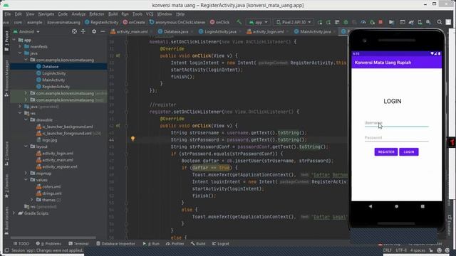Open the Logcat tool window
The width and height of the screenshot is (456, 256).
tap(220, 243)
